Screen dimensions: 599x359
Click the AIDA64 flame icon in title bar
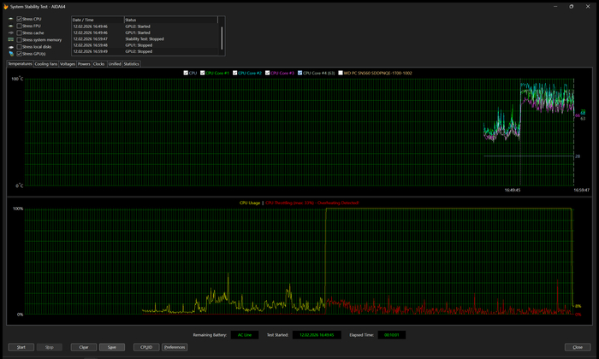(4, 5)
